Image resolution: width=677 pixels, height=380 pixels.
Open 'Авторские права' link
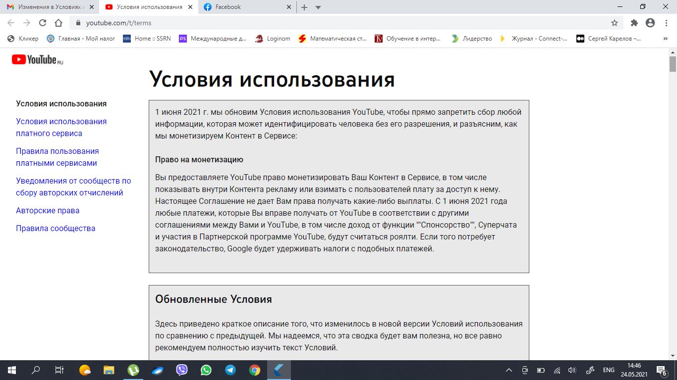(48, 210)
